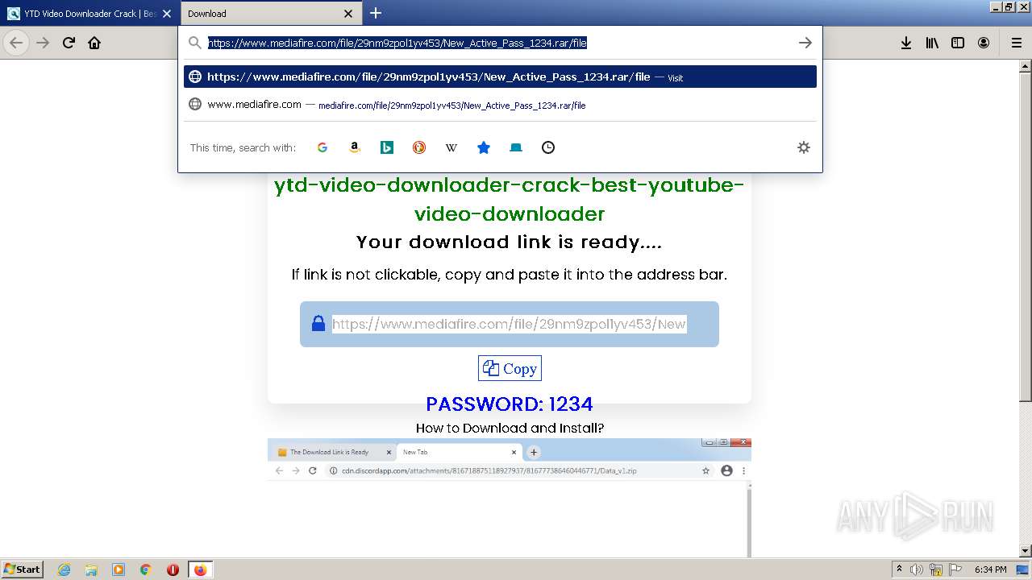Search with Bing one-off icon
This screenshot has width=1032, height=580.
tap(387, 147)
